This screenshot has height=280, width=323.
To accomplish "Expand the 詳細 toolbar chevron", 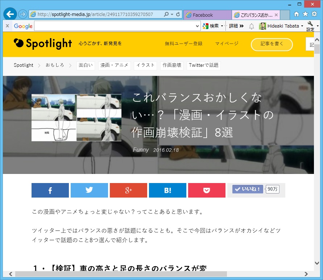I will coord(242,26).
